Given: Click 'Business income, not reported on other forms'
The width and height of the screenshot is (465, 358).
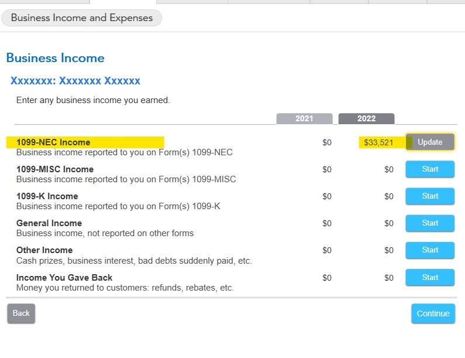Looking at the screenshot, I should tap(105, 233).
